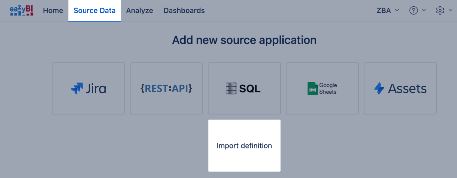Click the "Add new source application" heading

pyautogui.click(x=244, y=40)
